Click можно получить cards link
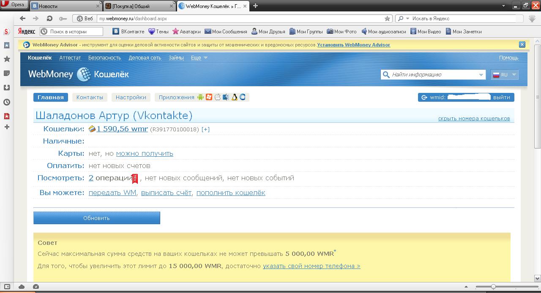The height and width of the screenshot is (293, 541). click(x=145, y=153)
